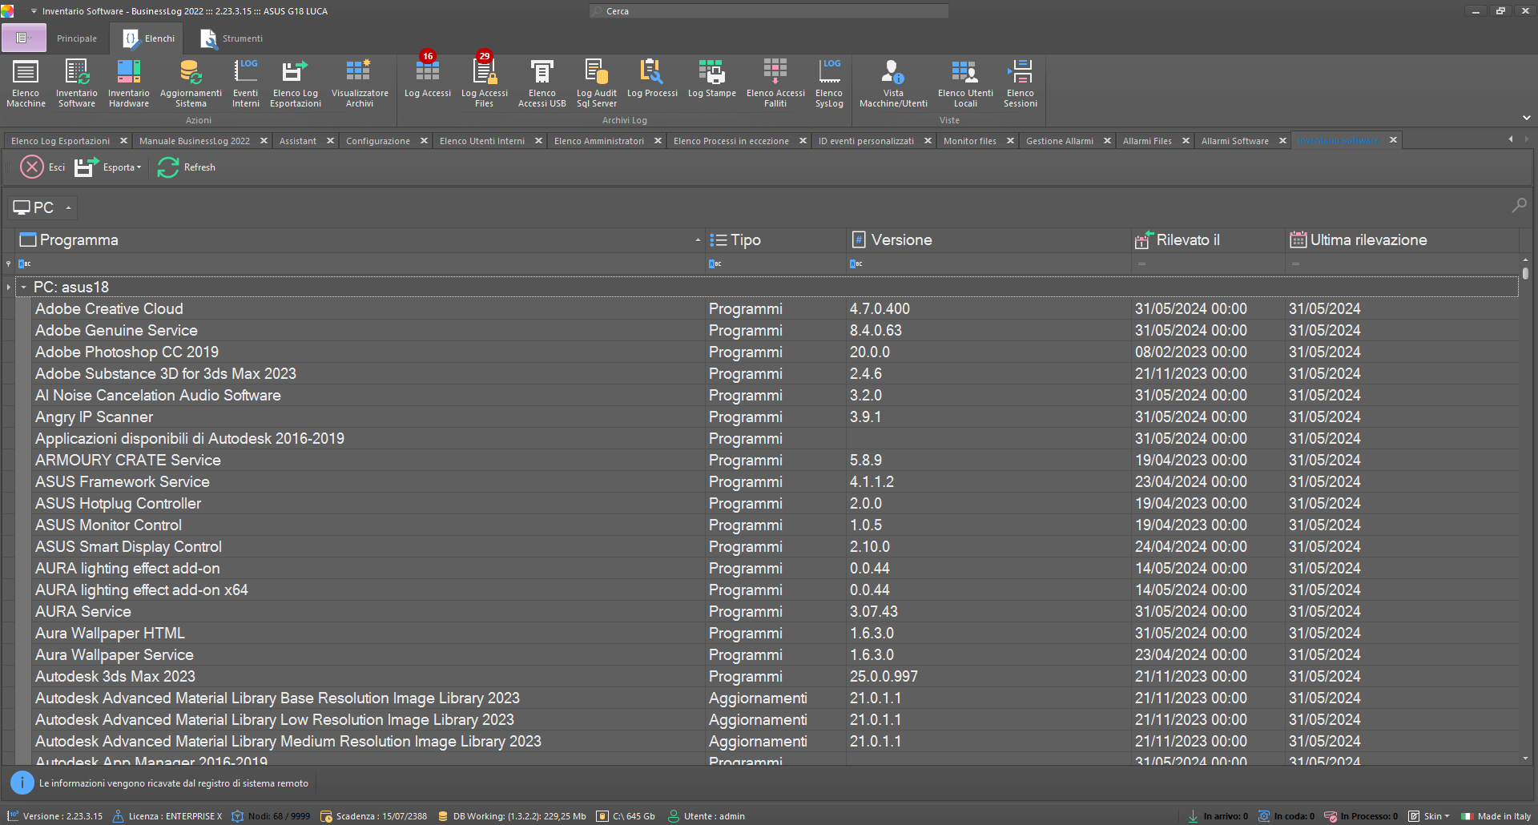Open Elenco SysLog icon

pyautogui.click(x=829, y=83)
